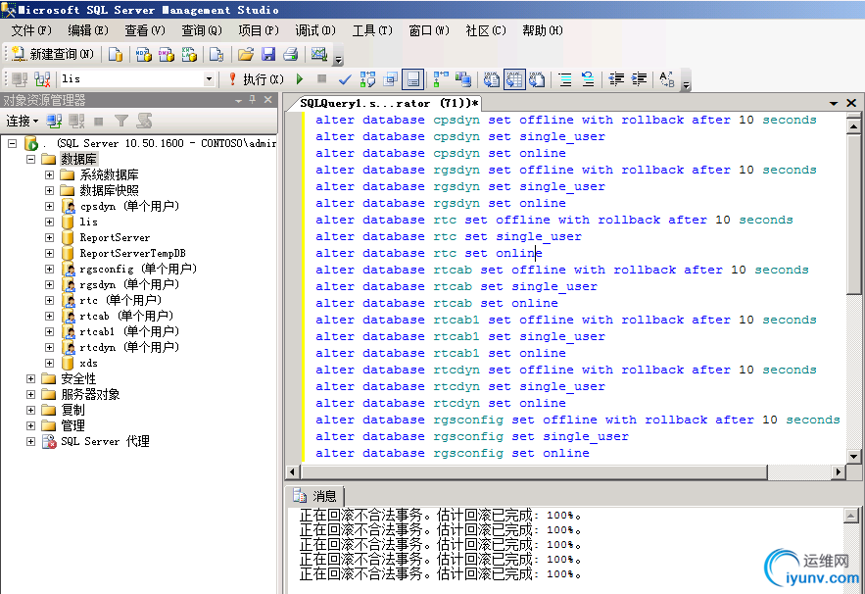Toggle Include Client Statistics
Viewport: 865px width, 594px height.
[x=463, y=79]
